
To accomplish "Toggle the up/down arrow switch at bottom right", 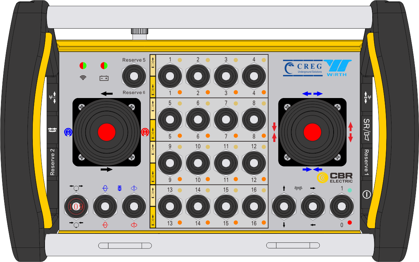I will point(284,207).
